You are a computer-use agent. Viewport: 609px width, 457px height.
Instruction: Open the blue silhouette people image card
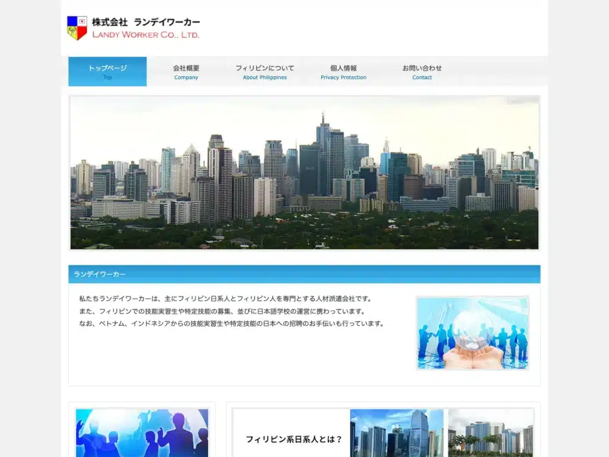coord(142,433)
